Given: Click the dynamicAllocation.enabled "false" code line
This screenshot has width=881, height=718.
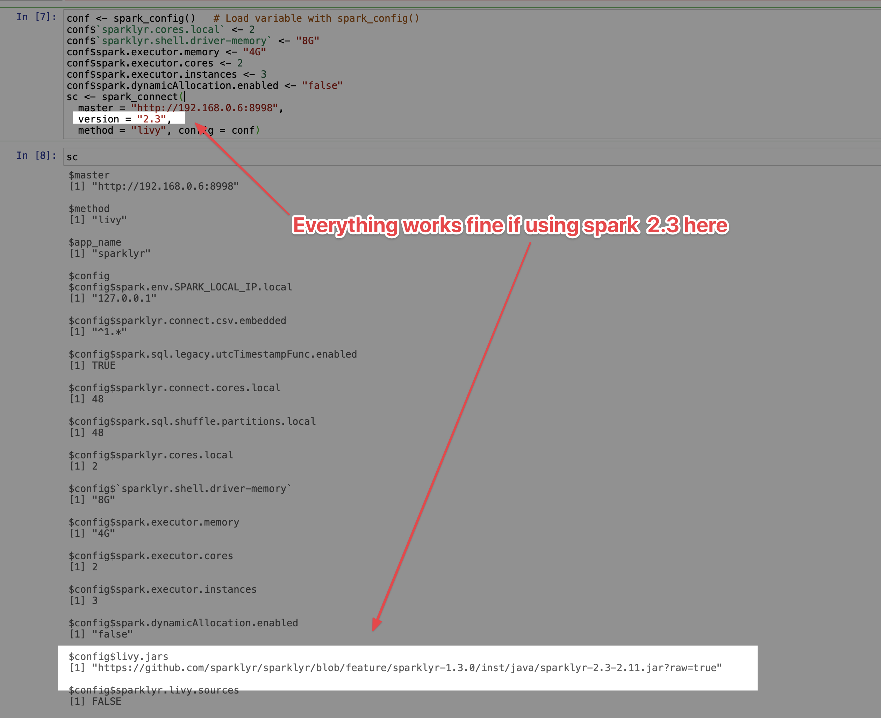Looking at the screenshot, I should (x=205, y=86).
